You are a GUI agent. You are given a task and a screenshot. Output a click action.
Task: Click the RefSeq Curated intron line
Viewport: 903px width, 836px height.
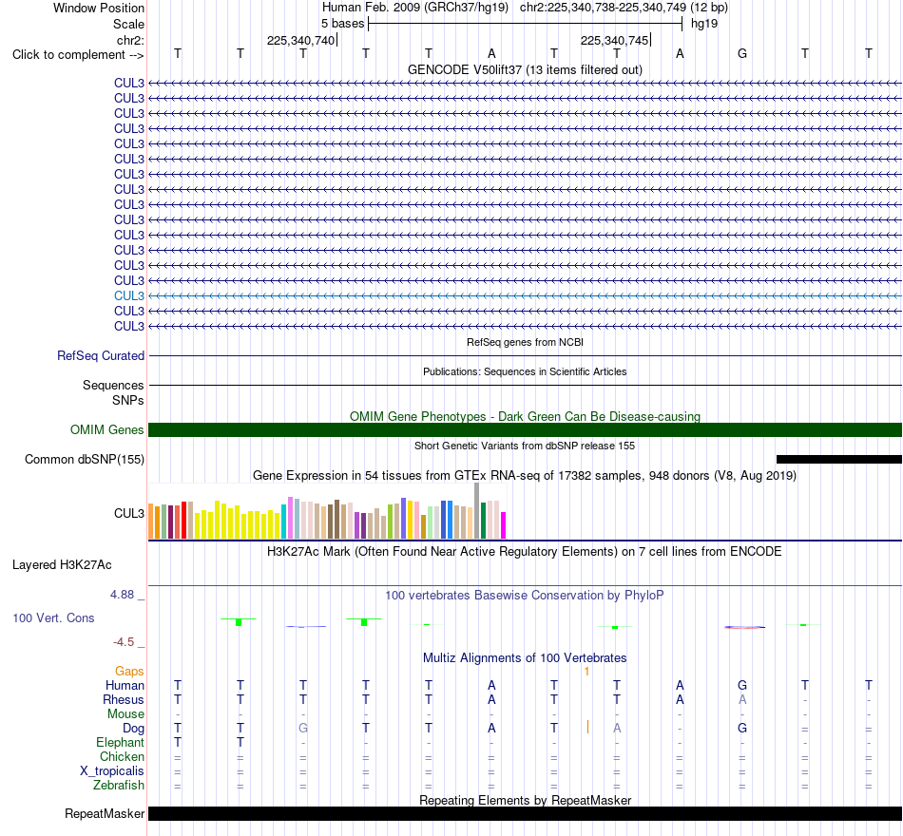(526, 356)
